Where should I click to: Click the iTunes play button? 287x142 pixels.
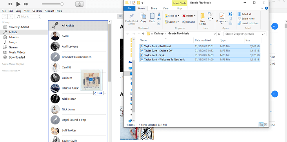[18, 4]
